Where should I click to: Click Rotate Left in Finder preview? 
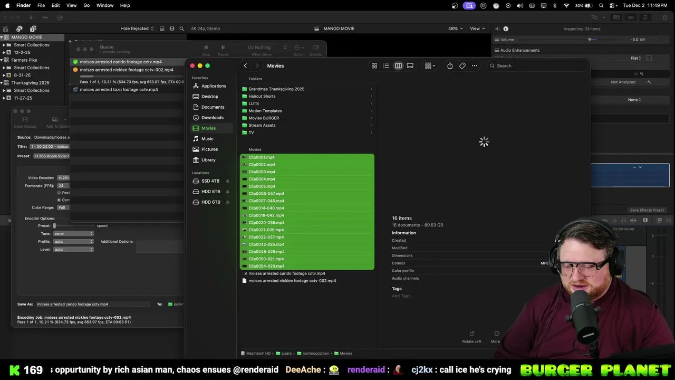click(471, 337)
